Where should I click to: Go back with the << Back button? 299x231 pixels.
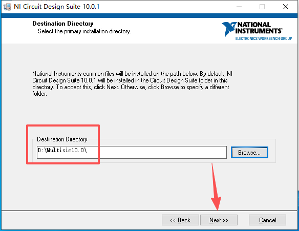tap(180, 220)
